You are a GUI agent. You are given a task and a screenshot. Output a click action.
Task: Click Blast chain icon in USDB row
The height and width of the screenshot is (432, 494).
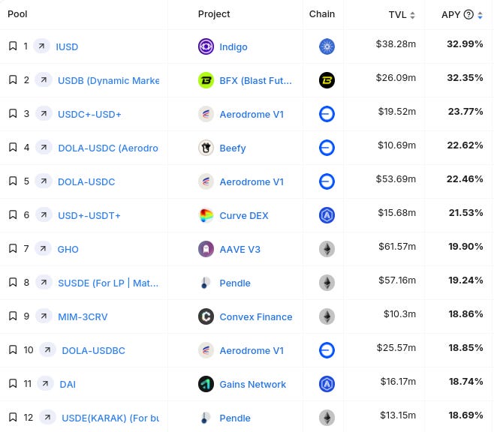(327, 80)
